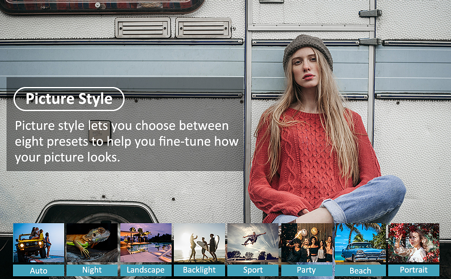Click the Night label button
This screenshot has height=279, width=451.
point(92,270)
